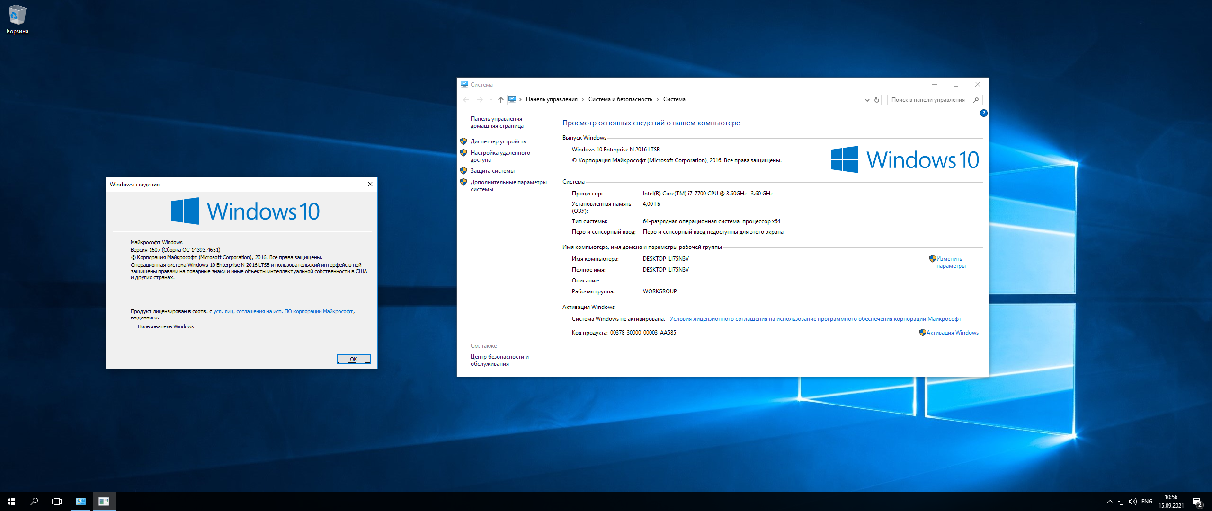The height and width of the screenshot is (511, 1212).
Task: Open Настройка удаленного доступа link
Action: (500, 156)
